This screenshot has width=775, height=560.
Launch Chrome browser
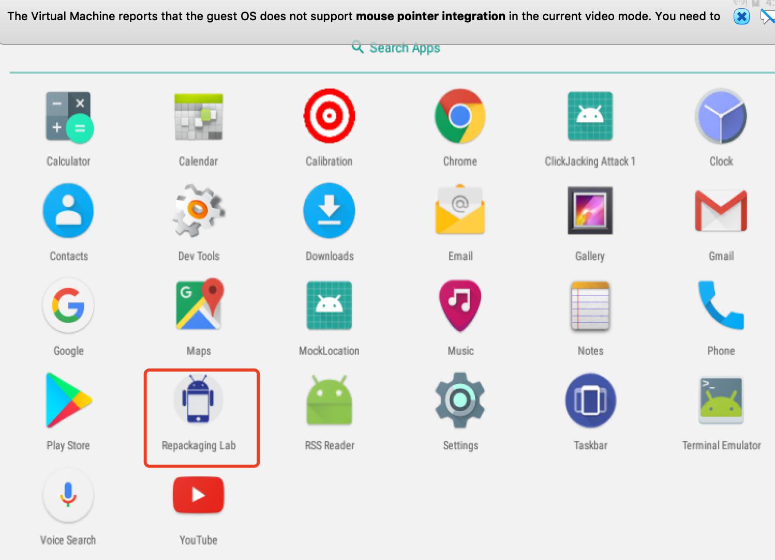(460, 116)
